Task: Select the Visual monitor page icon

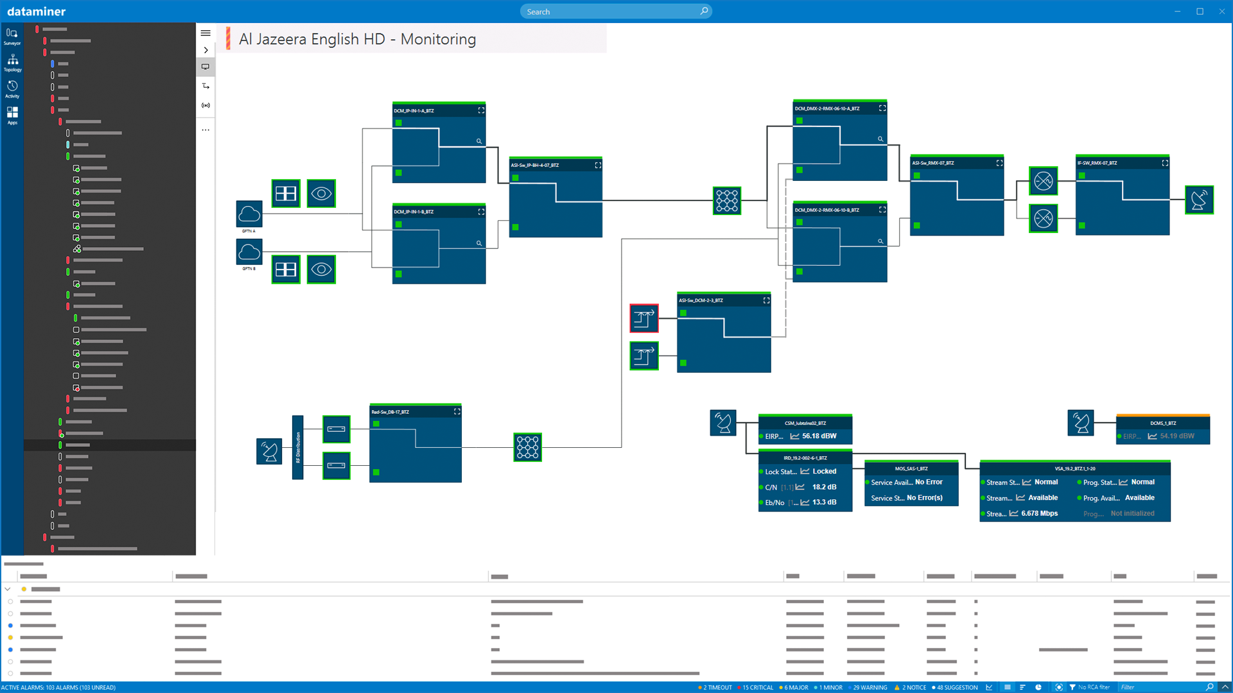Action: 205,67
